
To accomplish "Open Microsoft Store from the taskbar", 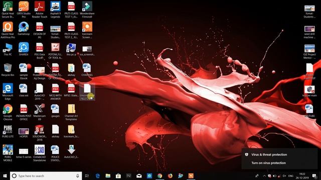I will pyautogui.click(x=118, y=175).
